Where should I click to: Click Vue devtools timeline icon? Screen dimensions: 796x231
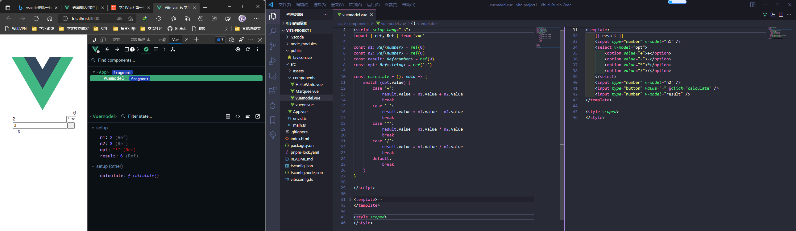156,49
